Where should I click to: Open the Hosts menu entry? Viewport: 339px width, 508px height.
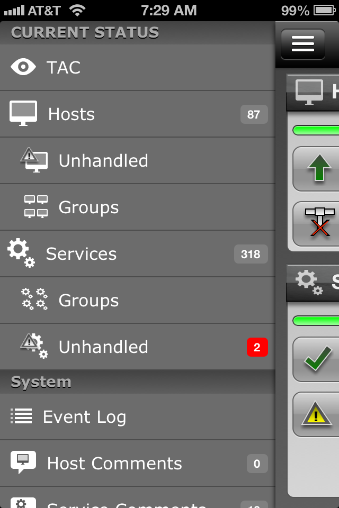pos(138,114)
